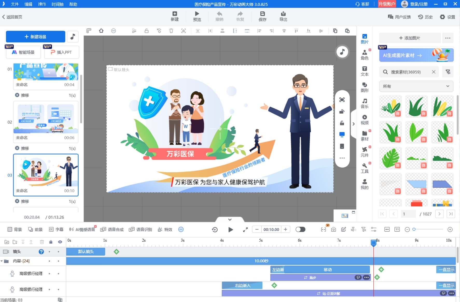Click the 添加图片 button
The height and width of the screenshot is (302, 460).
[409, 38]
